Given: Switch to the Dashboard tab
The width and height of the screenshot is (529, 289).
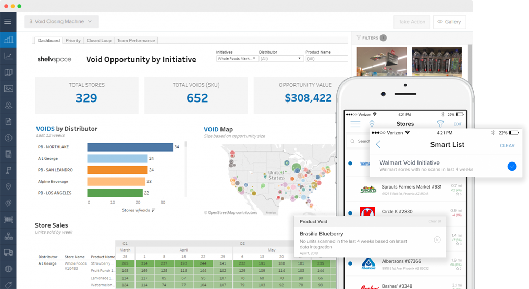Looking at the screenshot, I should 48,41.
